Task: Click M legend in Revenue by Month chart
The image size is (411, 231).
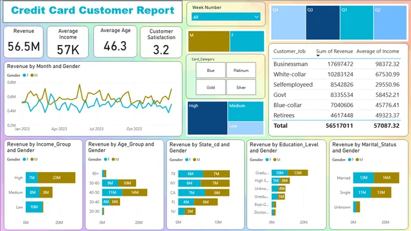Action: [x=34, y=75]
